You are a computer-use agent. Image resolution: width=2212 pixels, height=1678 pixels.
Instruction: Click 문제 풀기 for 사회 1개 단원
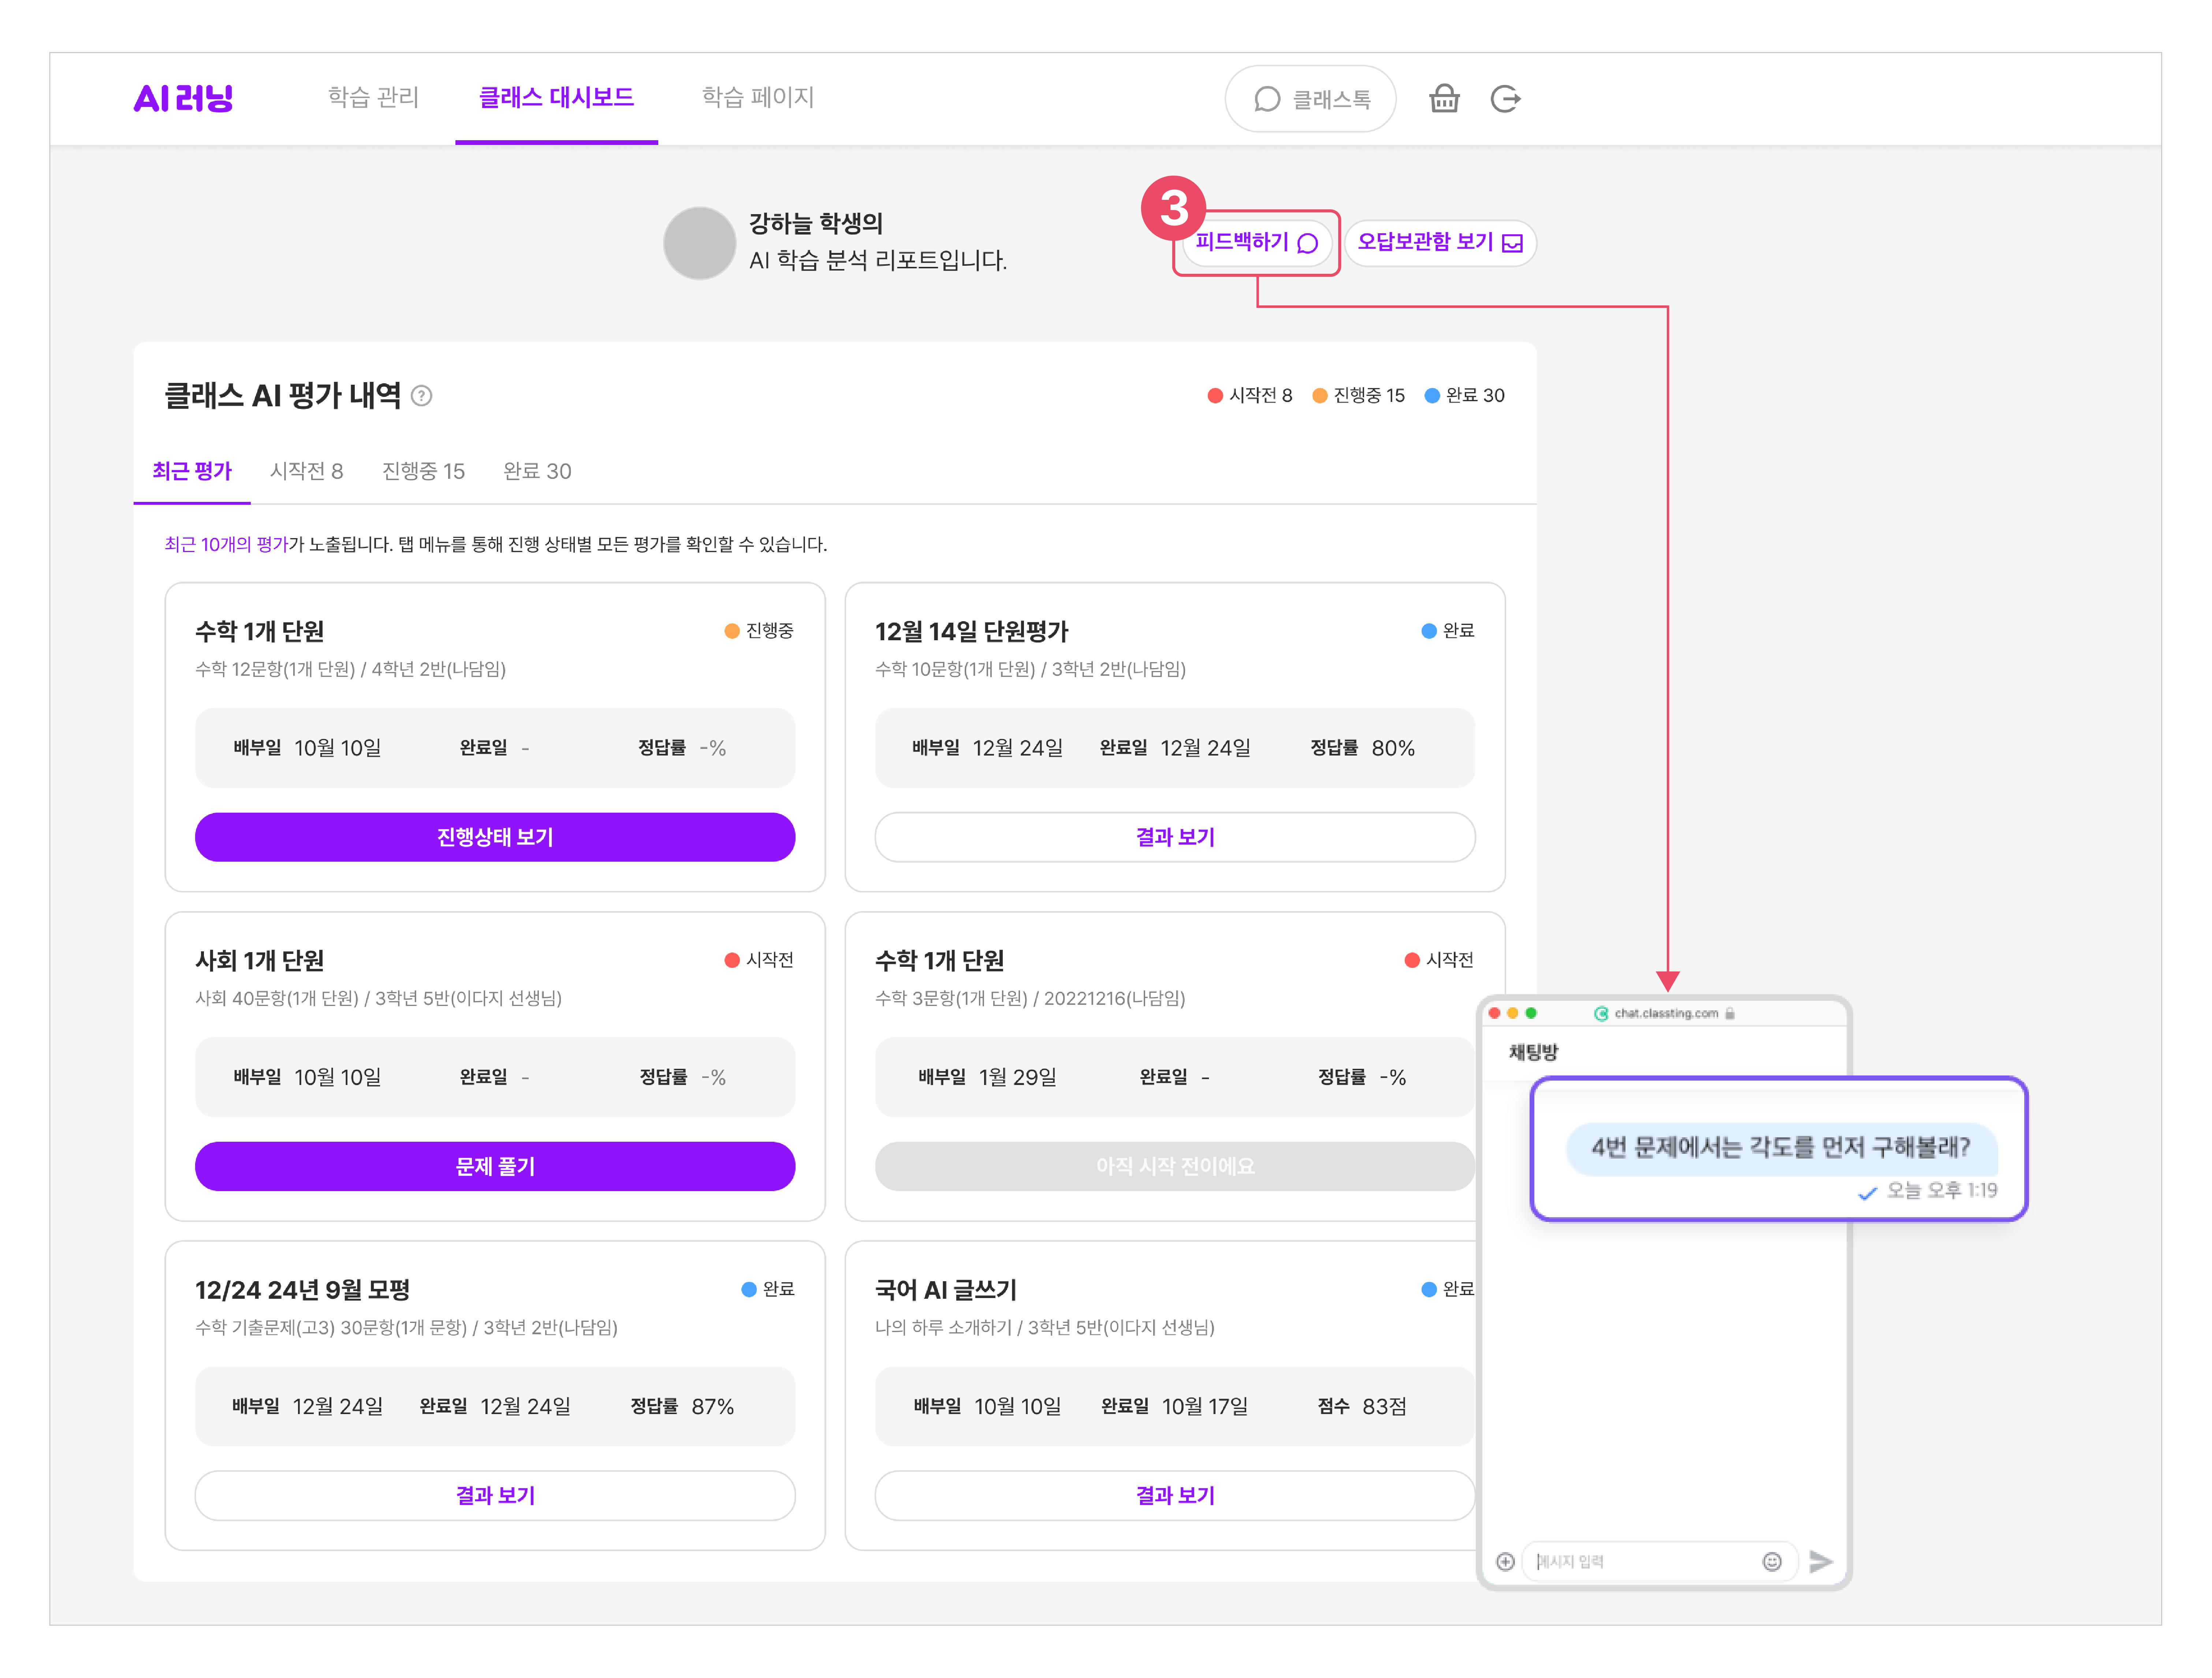point(495,1166)
